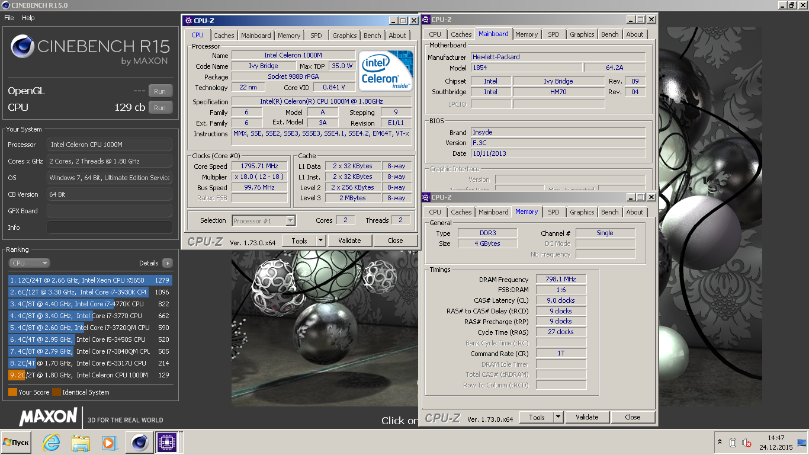This screenshot has height=455, width=809.
Task: Open Tools dropdown arrow in CPU window
Action: [x=321, y=241]
